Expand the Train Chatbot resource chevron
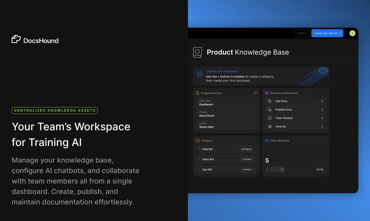370x221 pixels. click(322, 118)
